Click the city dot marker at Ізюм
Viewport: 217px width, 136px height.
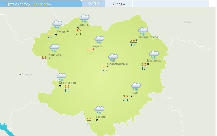tap(132, 96)
